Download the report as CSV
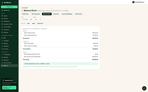 [x=28, y=23]
